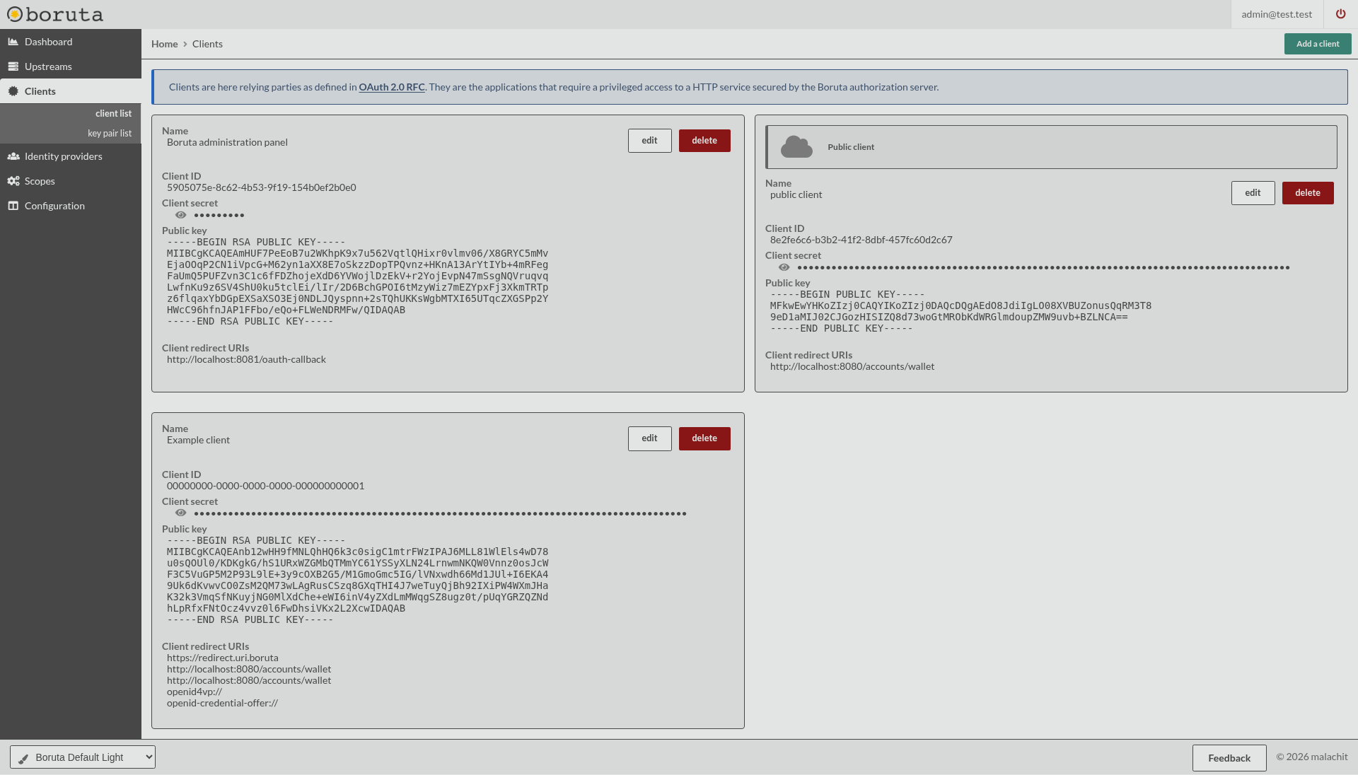1358x775 pixels.
Task: Click the Identity providers people icon
Action: click(13, 156)
